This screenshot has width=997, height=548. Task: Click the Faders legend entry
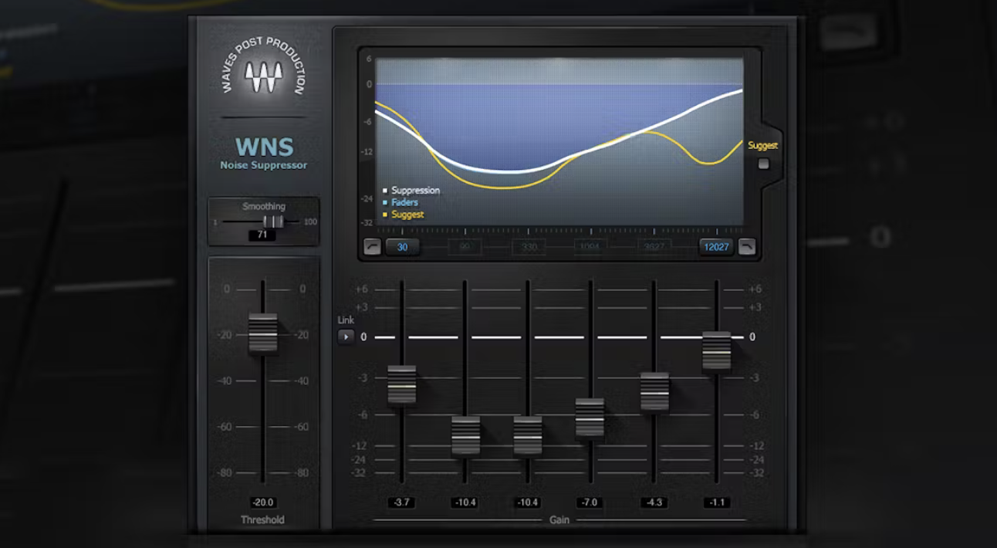tap(400, 202)
